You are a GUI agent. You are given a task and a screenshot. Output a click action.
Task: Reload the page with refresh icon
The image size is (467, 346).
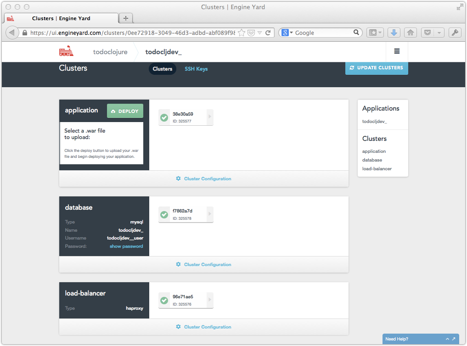(268, 33)
